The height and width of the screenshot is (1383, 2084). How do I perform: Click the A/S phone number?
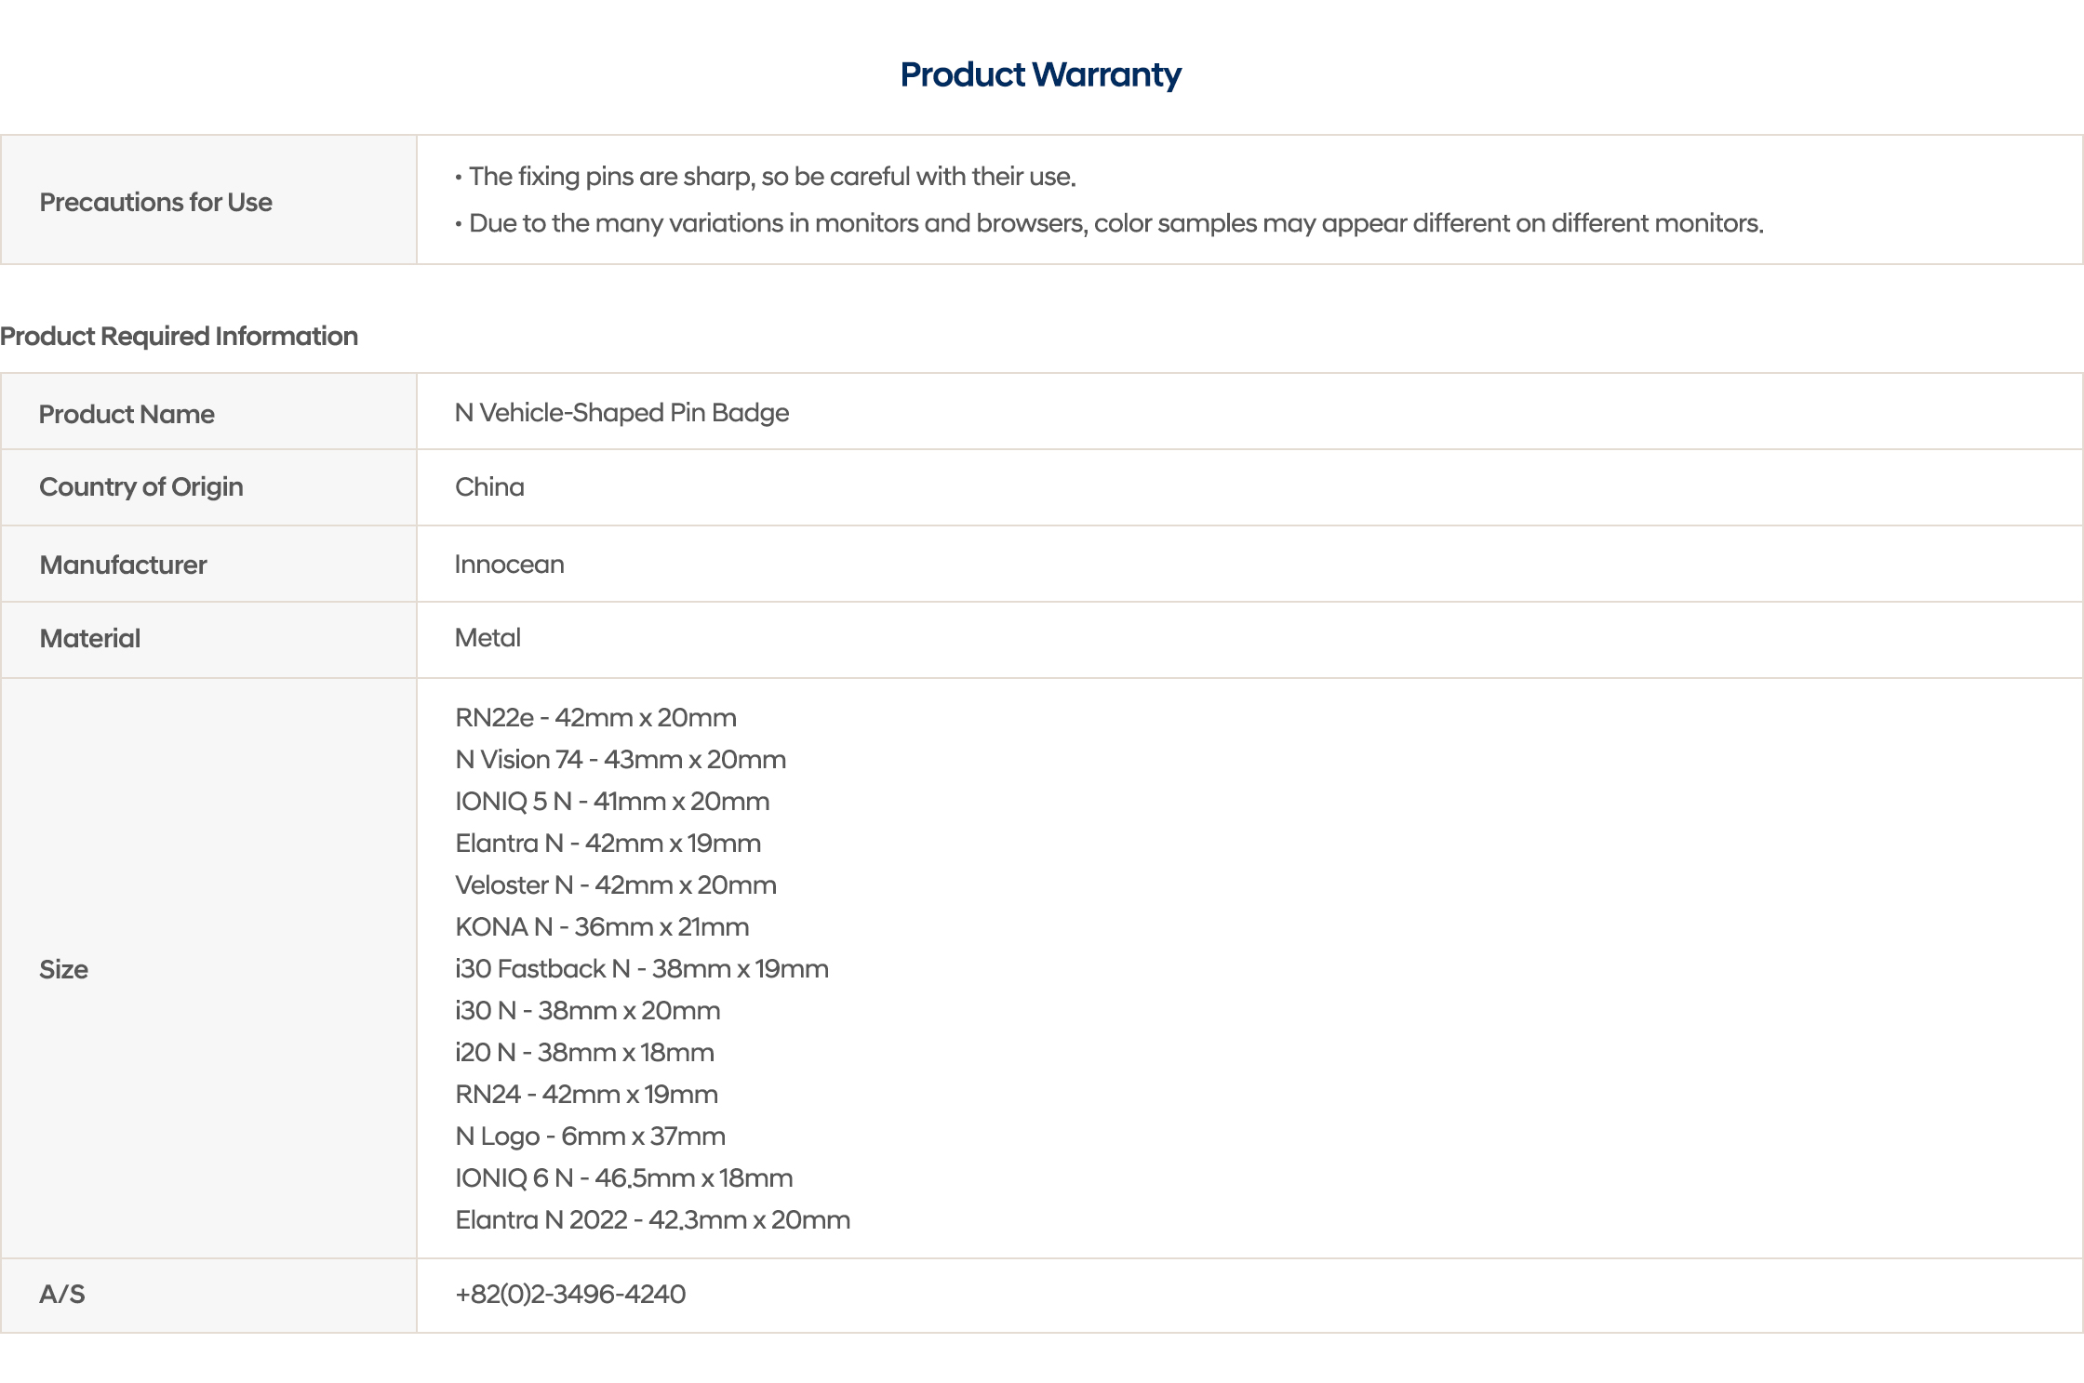570,1294
